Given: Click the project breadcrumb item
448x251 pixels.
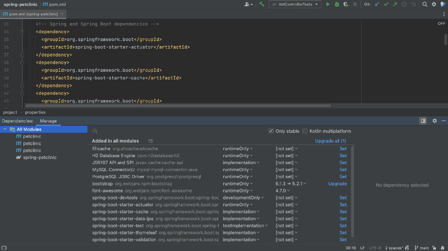Looking at the screenshot, I should coord(10,112).
